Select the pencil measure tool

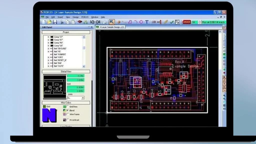coord(166,22)
